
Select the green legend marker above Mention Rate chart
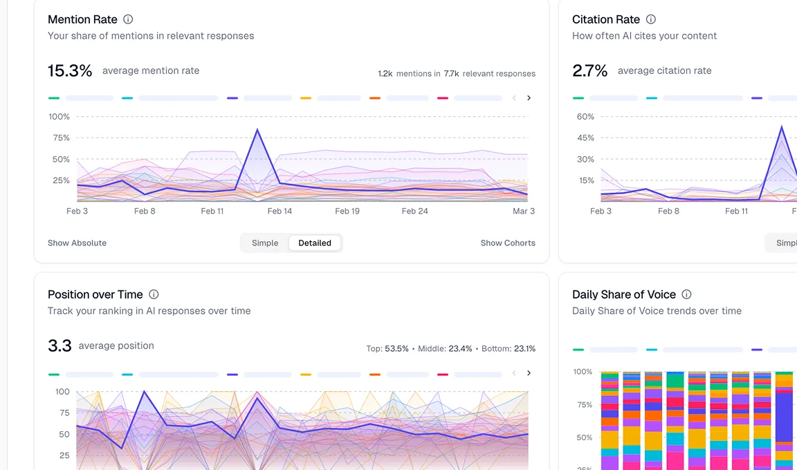(54, 97)
